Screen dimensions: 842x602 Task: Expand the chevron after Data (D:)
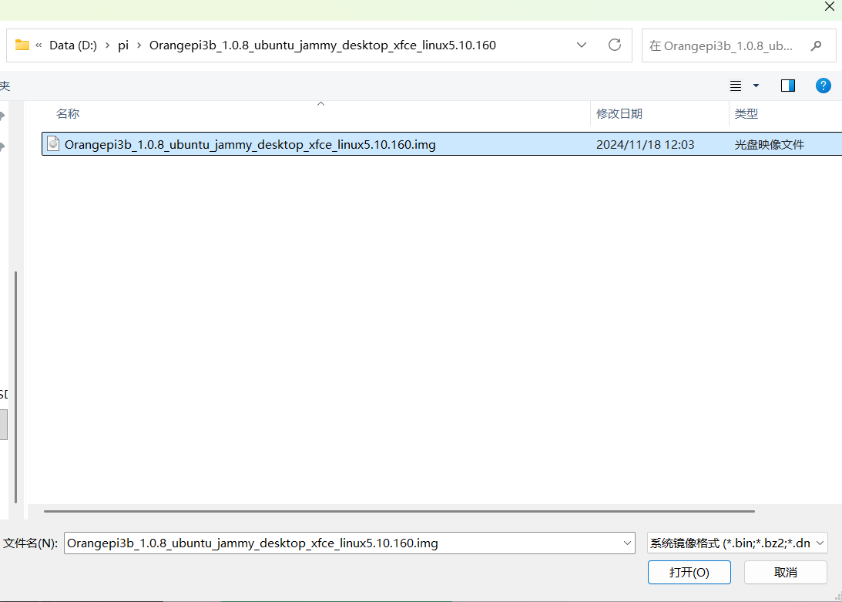click(x=108, y=45)
